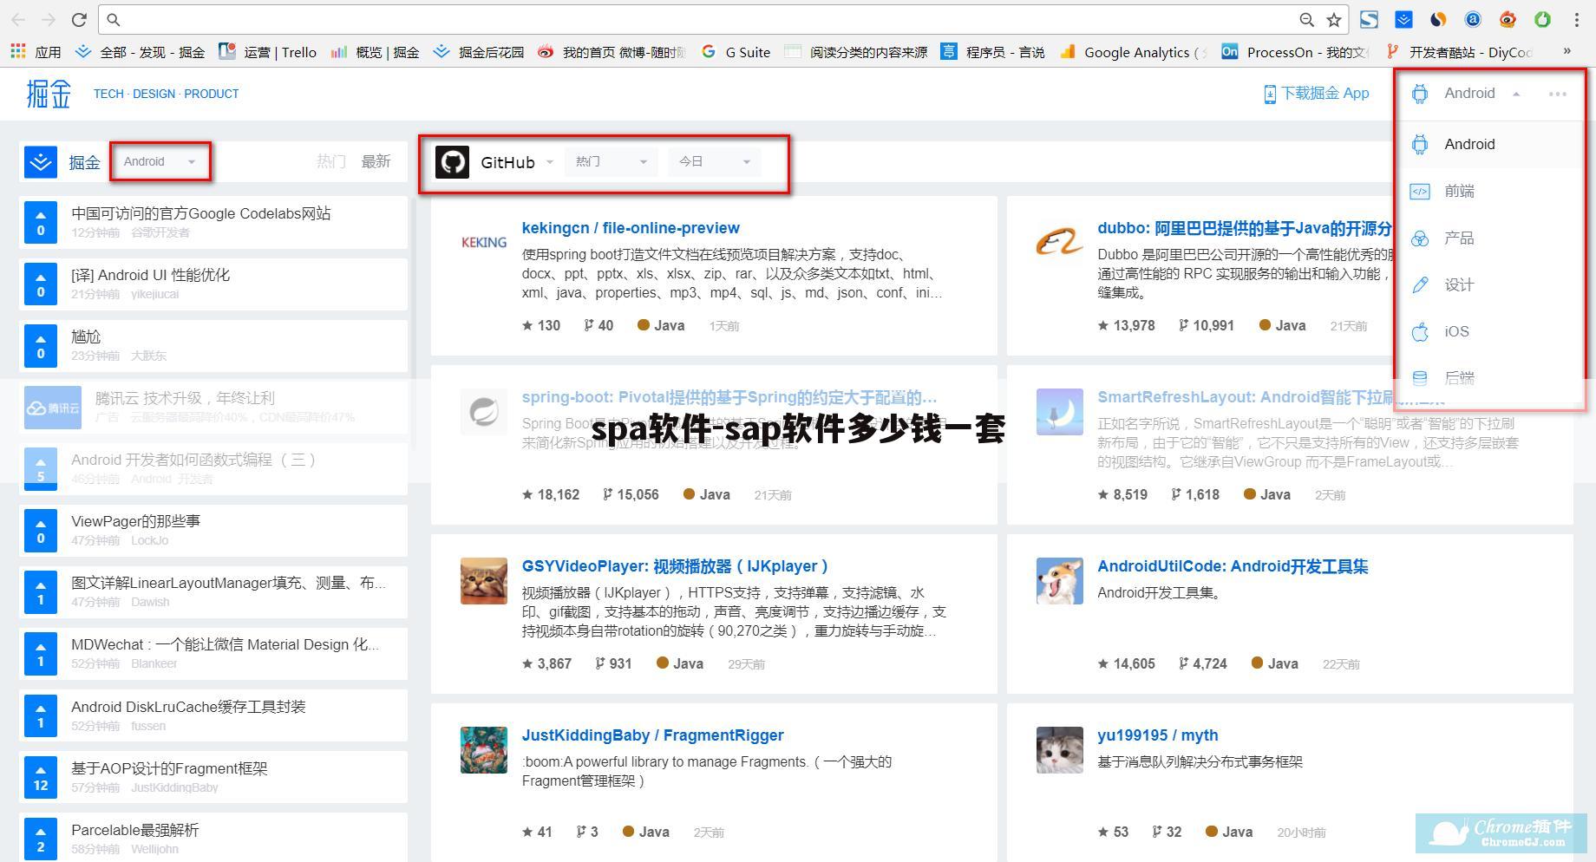Click the blue Juejin icon beside 掘金 column title
Viewport: 1596px width, 862px height.
click(x=41, y=162)
